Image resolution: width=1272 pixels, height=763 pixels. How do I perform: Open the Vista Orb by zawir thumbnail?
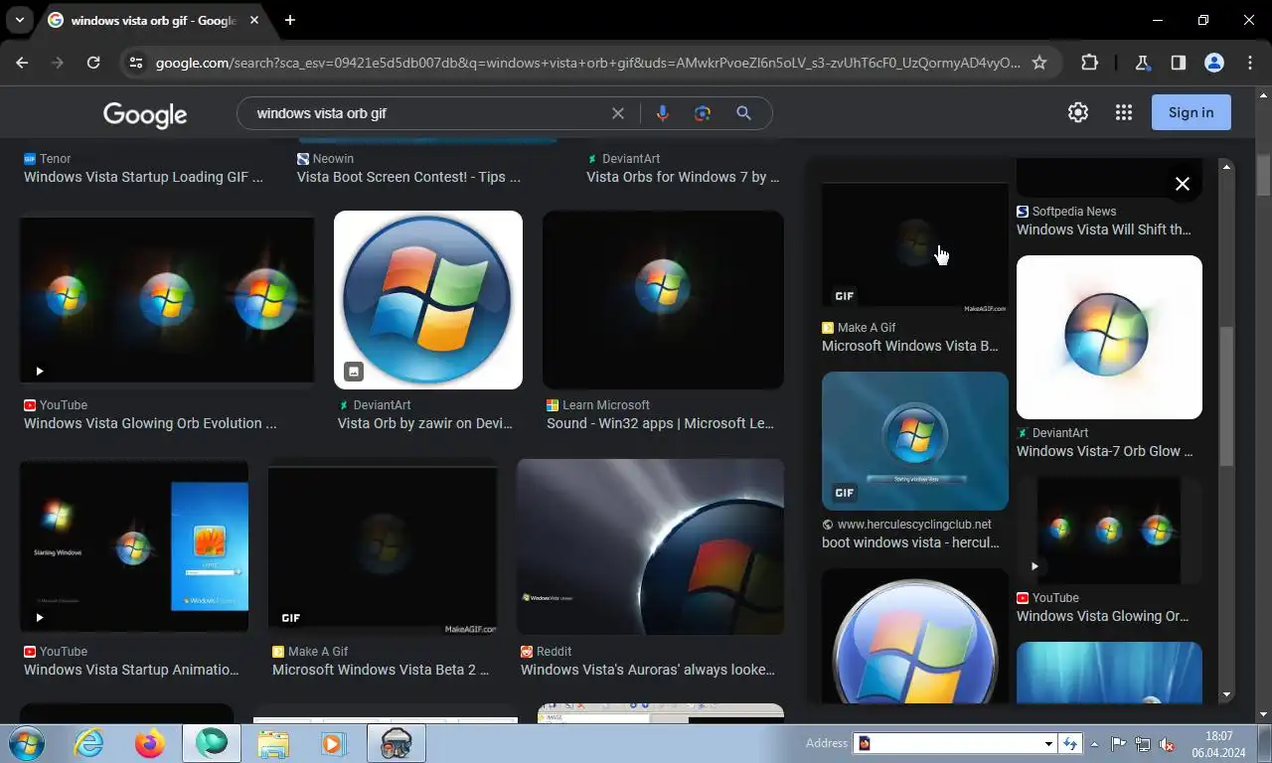428,300
